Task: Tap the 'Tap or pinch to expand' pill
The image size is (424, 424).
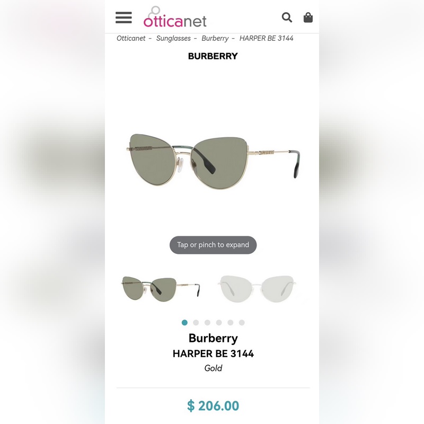Action: [x=213, y=245]
